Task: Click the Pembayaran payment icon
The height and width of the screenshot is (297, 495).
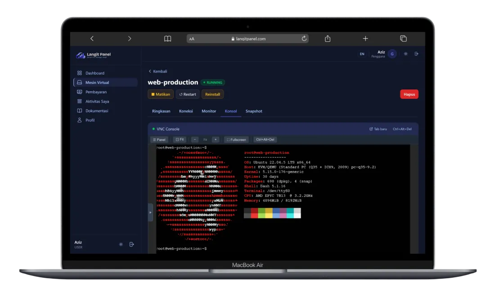Action: pos(80,92)
